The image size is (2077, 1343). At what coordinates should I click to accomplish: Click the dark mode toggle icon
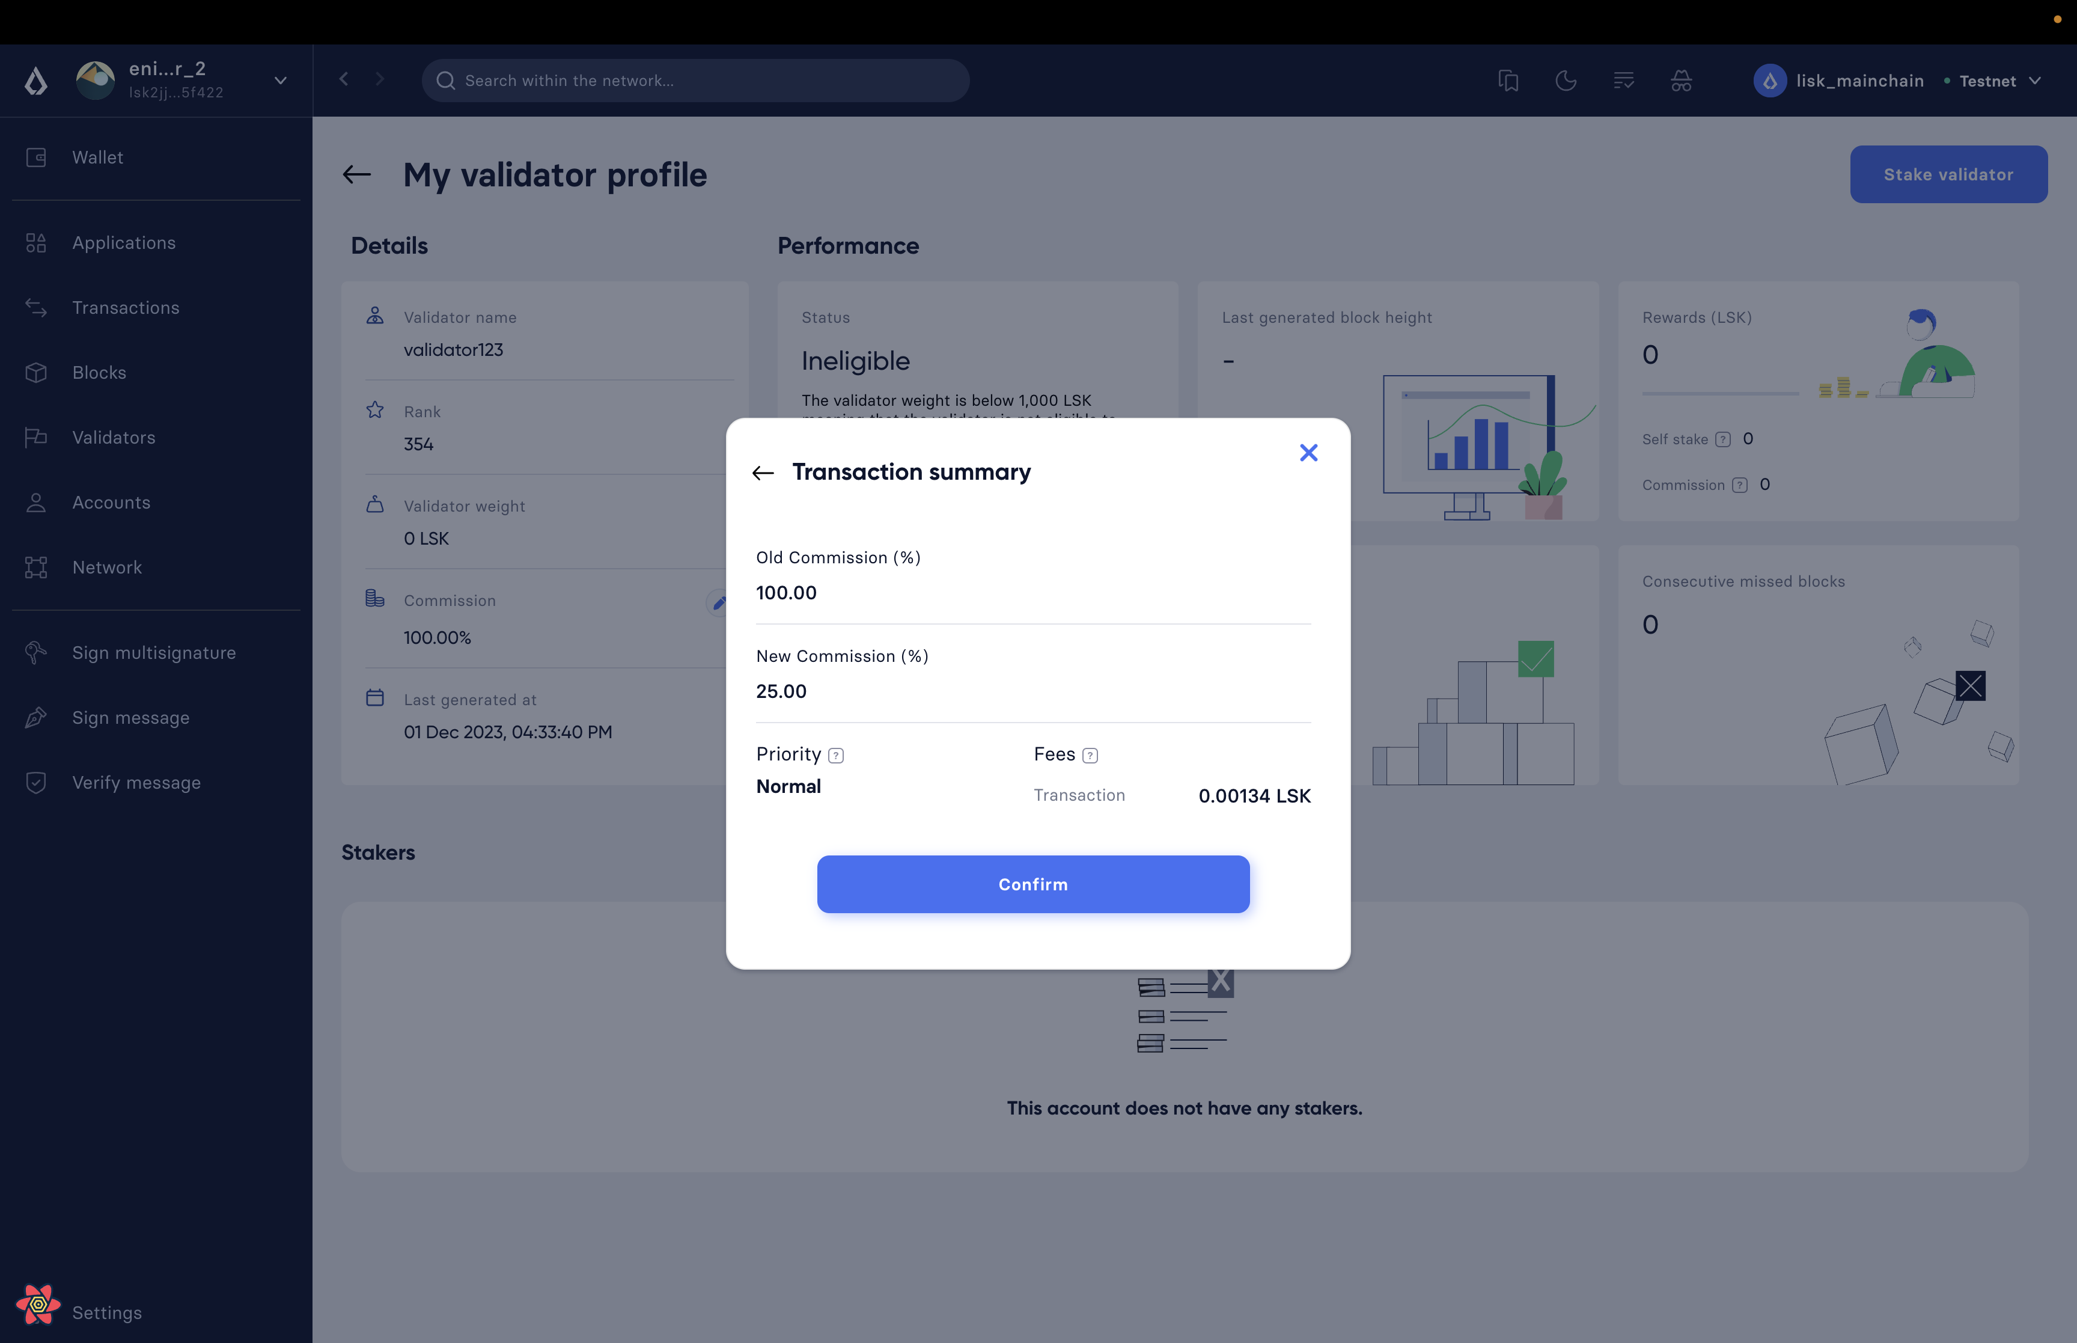tap(1566, 80)
